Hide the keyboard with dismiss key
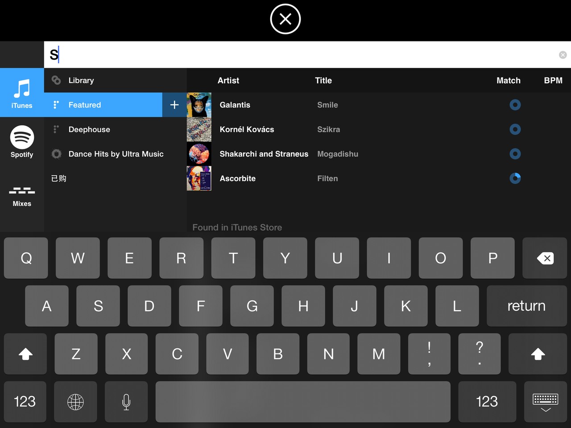The width and height of the screenshot is (571, 428). click(546, 402)
